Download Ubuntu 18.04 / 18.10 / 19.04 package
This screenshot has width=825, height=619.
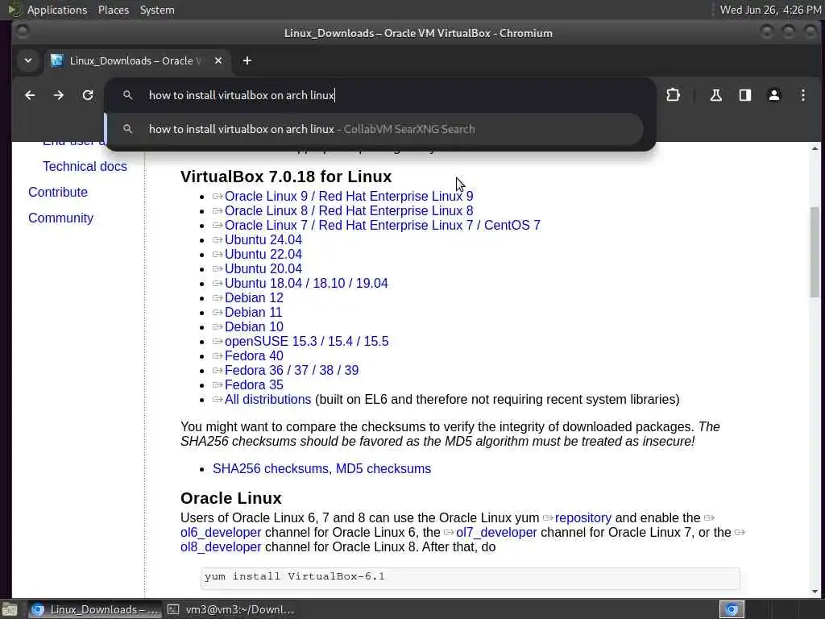[x=306, y=283]
